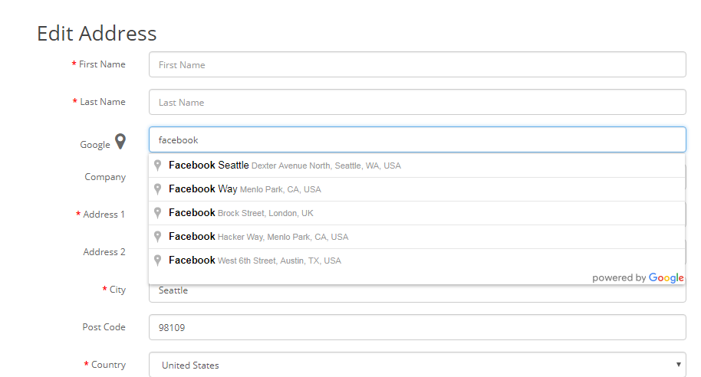Viewport: 701px width, 377px height.
Task: Click the pin icon next to Facebook Way
Action: [x=157, y=189]
